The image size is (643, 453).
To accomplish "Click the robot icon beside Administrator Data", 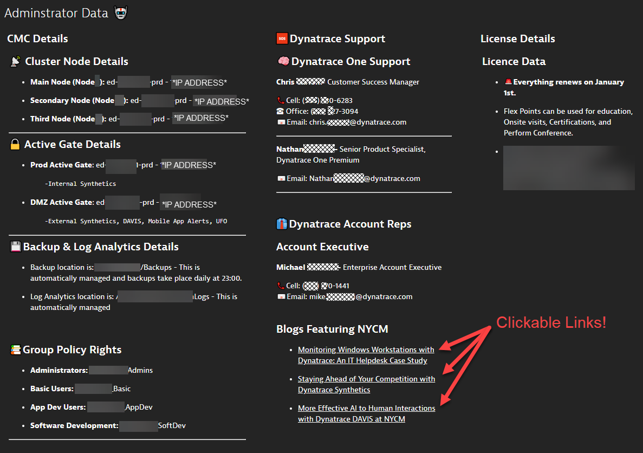I will 121,12.
